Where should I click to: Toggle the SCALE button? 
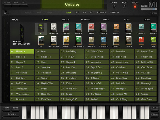15,110
